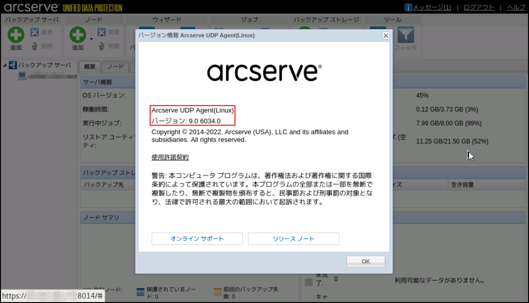The image size is (529, 303).
Task: Click the フィルタ funnel icon
Action: click(x=405, y=35)
